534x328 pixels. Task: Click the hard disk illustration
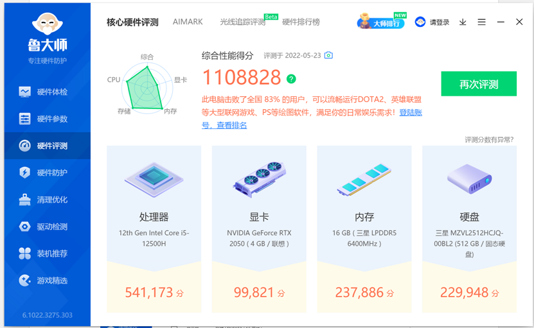pos(469,178)
